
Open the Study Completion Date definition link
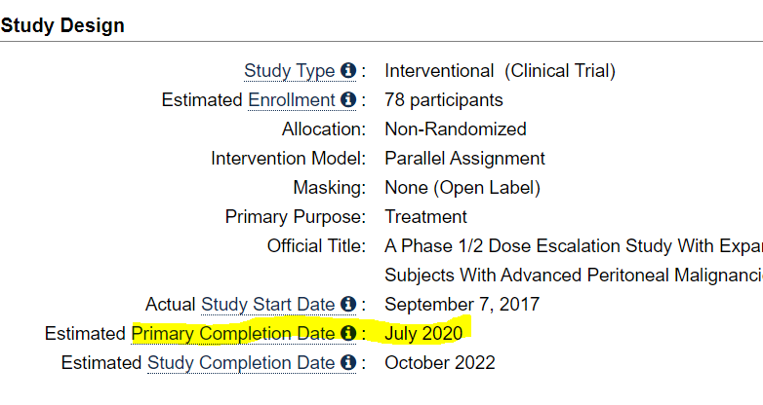click(x=241, y=363)
